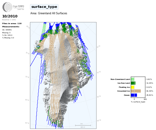Click the Non-Greenland Land legend label
Image resolution: width=156 pixels, height=130 pixels.
[120, 79]
